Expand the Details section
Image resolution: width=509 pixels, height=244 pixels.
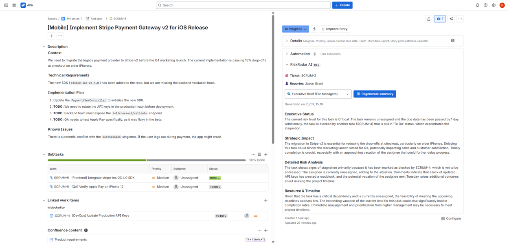[x=296, y=41]
